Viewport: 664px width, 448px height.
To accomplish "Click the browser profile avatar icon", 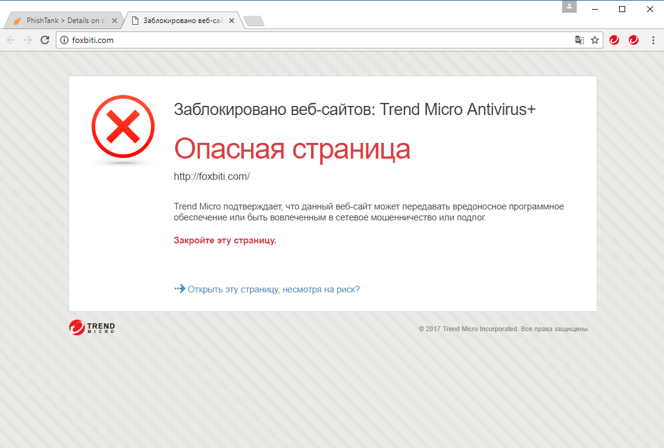I will pos(569,7).
